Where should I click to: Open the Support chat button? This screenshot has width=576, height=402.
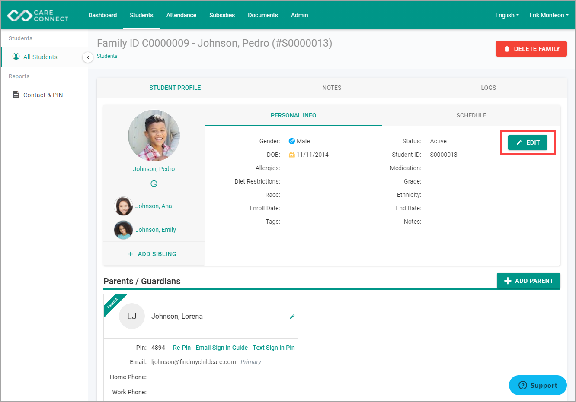[538, 385]
